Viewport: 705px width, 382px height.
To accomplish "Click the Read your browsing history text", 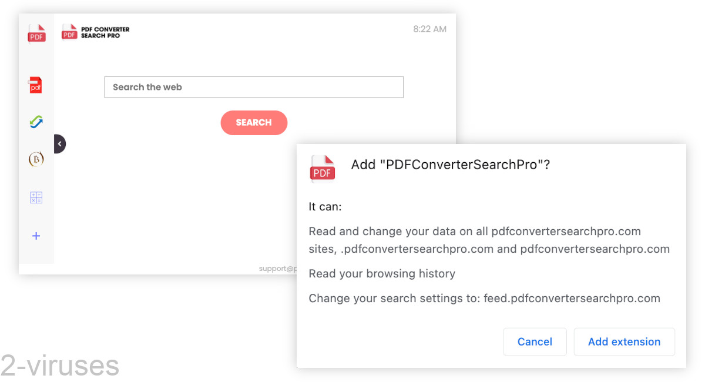I will click(382, 273).
